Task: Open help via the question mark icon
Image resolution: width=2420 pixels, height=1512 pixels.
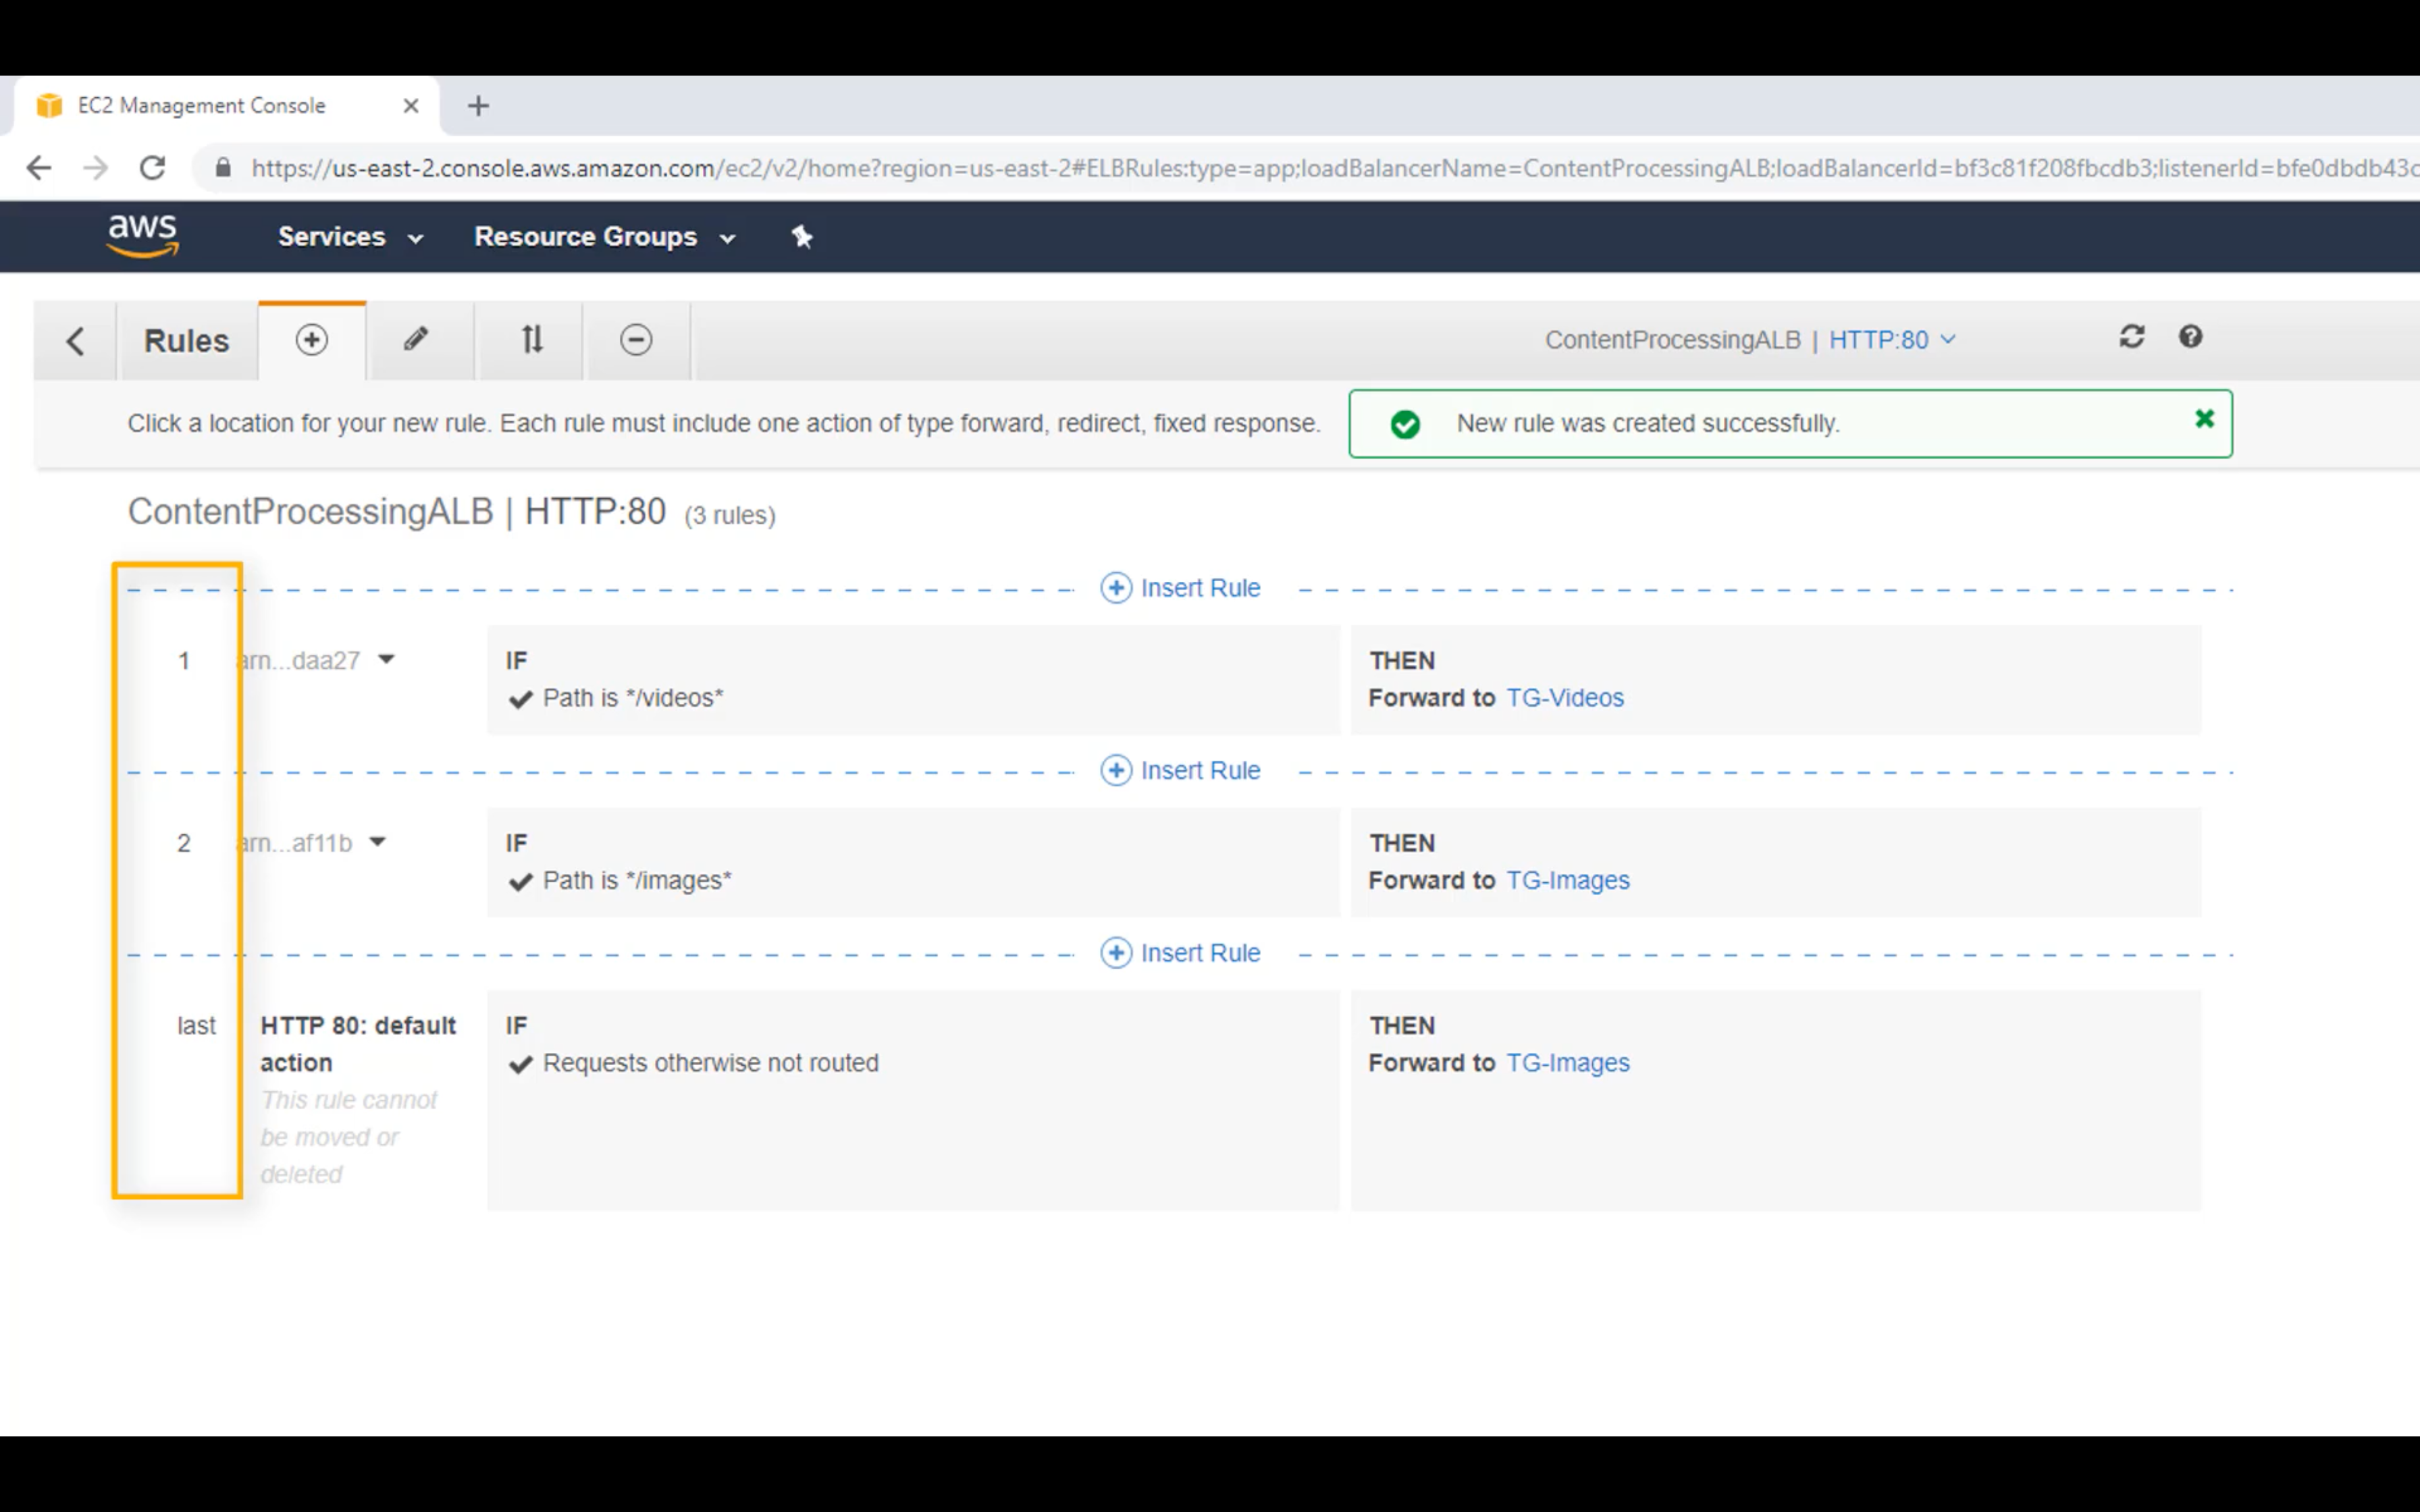Action: [x=2190, y=337]
